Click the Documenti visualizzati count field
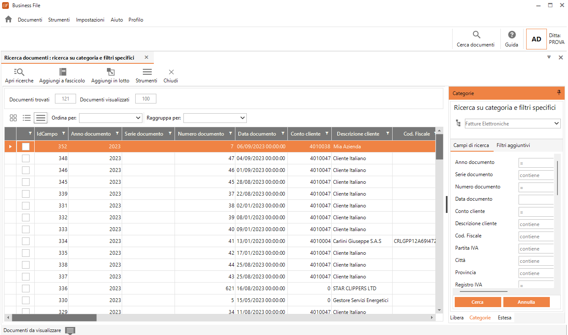 pos(146,99)
